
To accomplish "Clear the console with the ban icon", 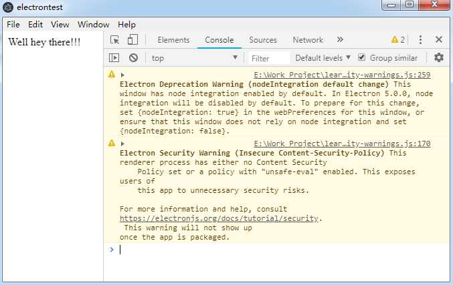I will pos(133,57).
